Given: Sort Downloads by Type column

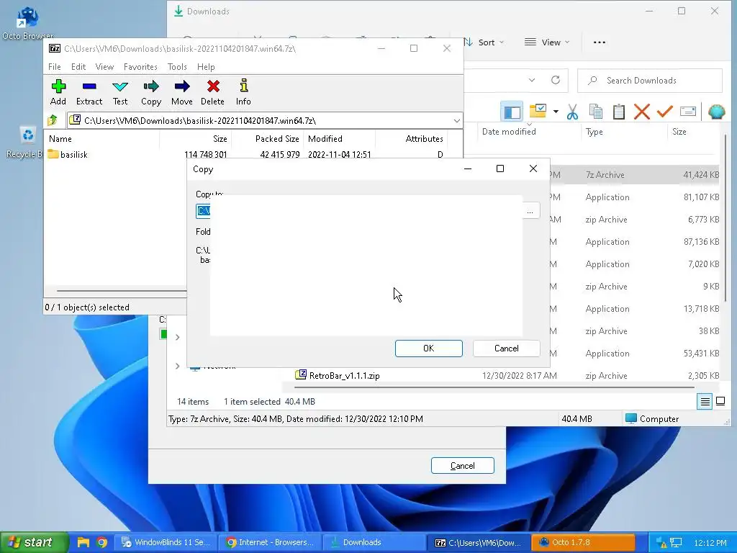Looking at the screenshot, I should coord(594,132).
